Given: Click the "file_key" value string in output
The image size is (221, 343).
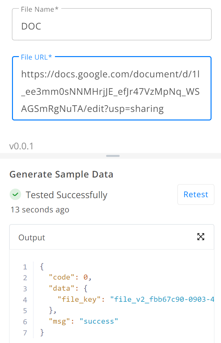Looking at the screenshot, I should 162,299.
